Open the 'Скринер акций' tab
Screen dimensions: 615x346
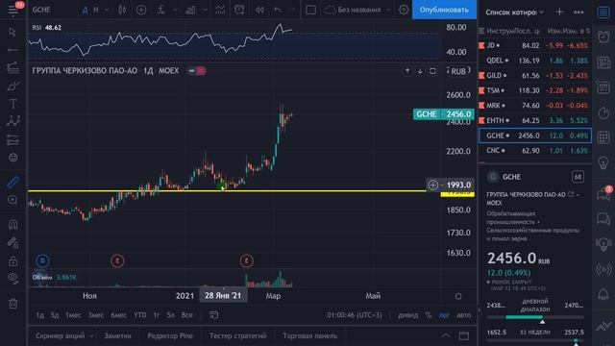60,335
